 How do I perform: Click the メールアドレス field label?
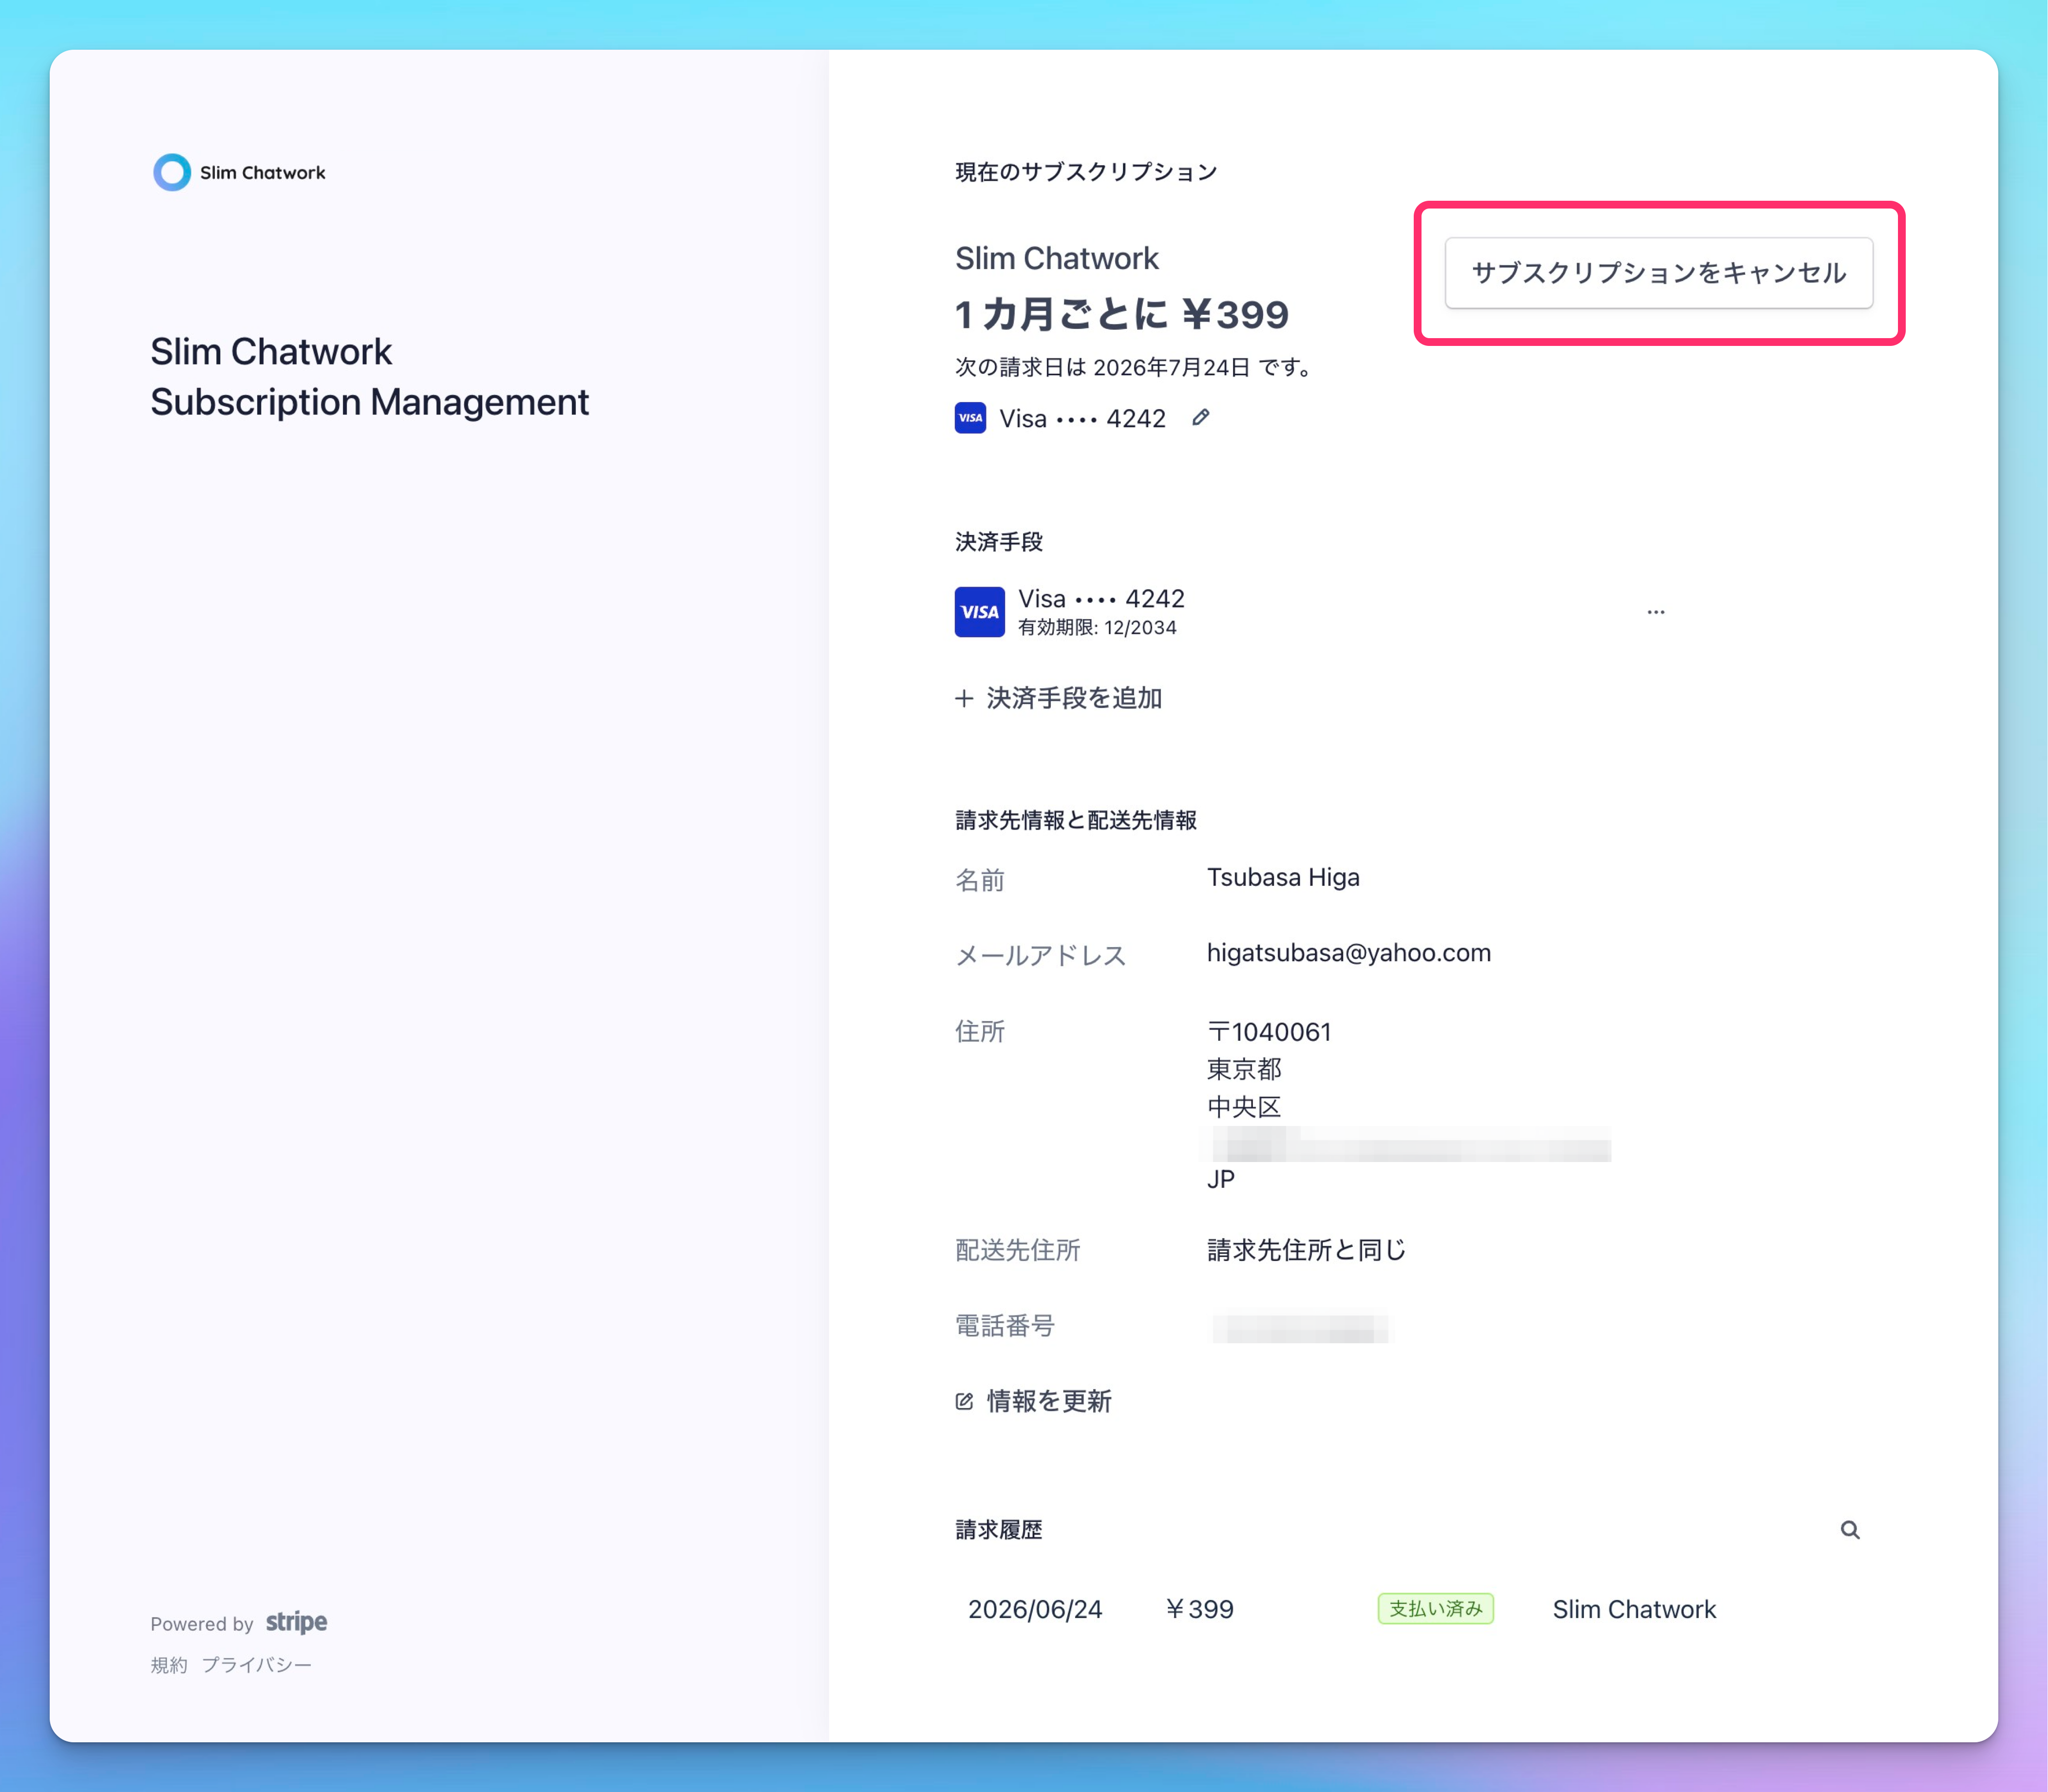click(1040, 956)
